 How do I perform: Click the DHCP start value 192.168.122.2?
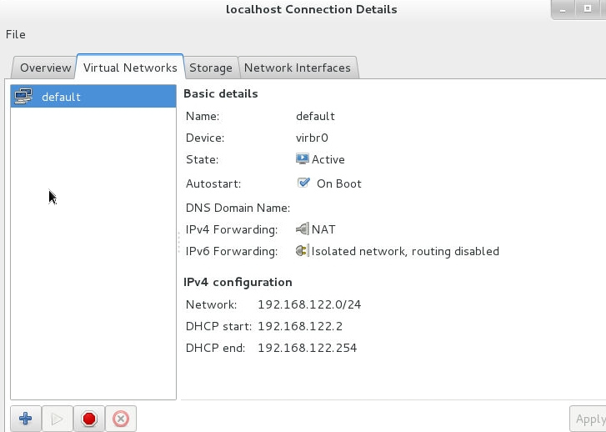[300, 326]
